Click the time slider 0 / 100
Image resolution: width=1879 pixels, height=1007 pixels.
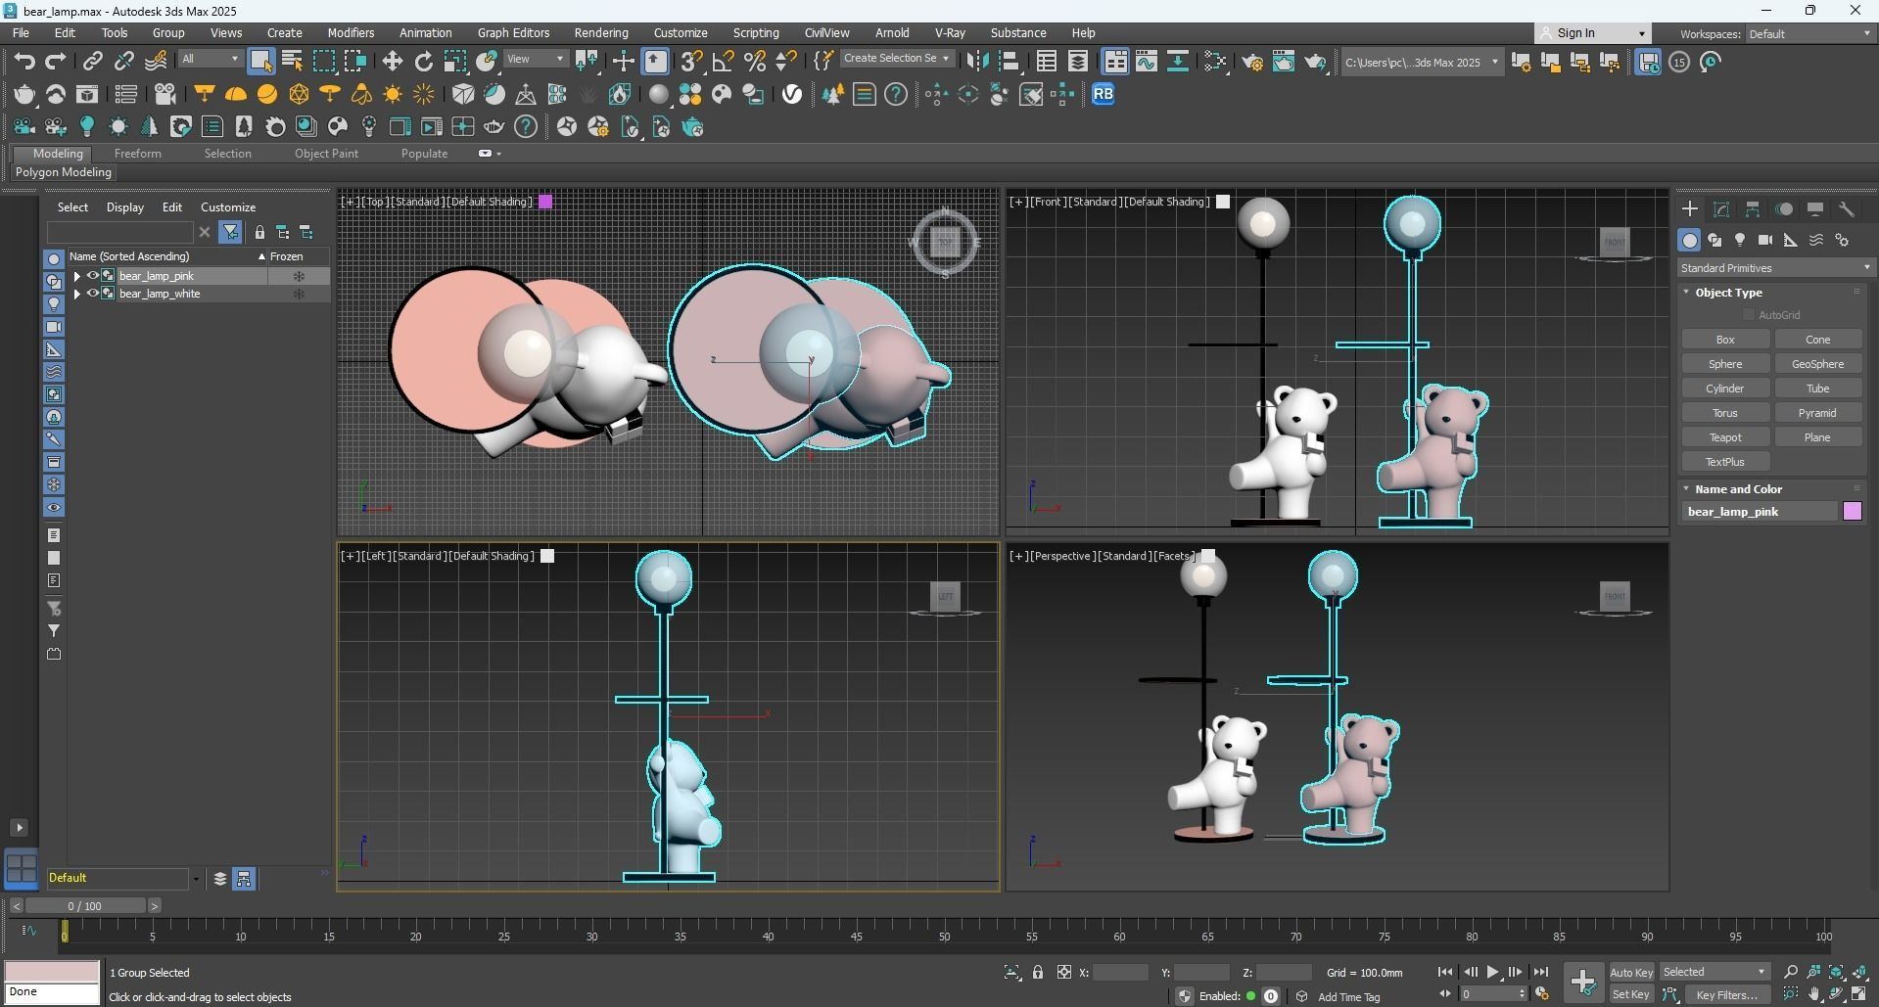click(x=85, y=906)
